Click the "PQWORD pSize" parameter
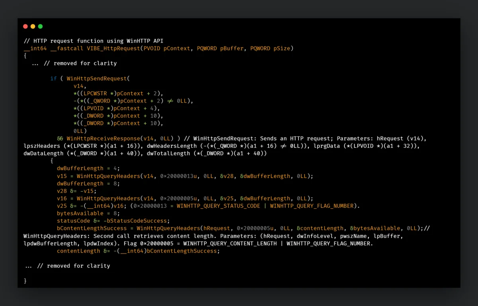478x306 pixels. coord(271,48)
